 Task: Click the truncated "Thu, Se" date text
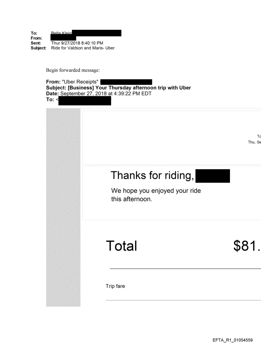coord(254,143)
